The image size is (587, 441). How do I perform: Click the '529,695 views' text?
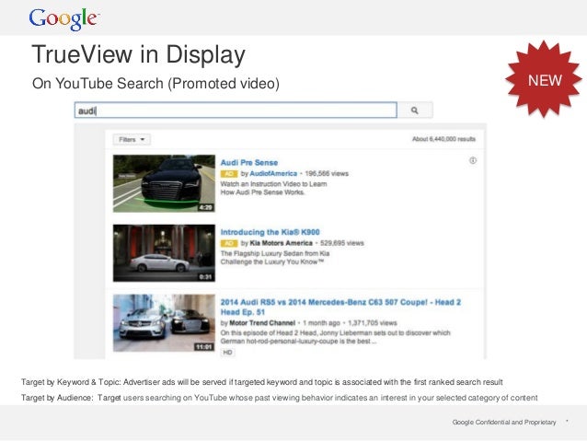click(342, 243)
